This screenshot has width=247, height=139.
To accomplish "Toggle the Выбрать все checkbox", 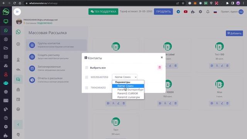I will 86,68.
